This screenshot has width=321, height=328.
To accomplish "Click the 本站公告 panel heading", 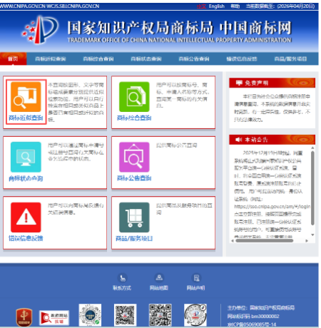I will click(x=256, y=140).
